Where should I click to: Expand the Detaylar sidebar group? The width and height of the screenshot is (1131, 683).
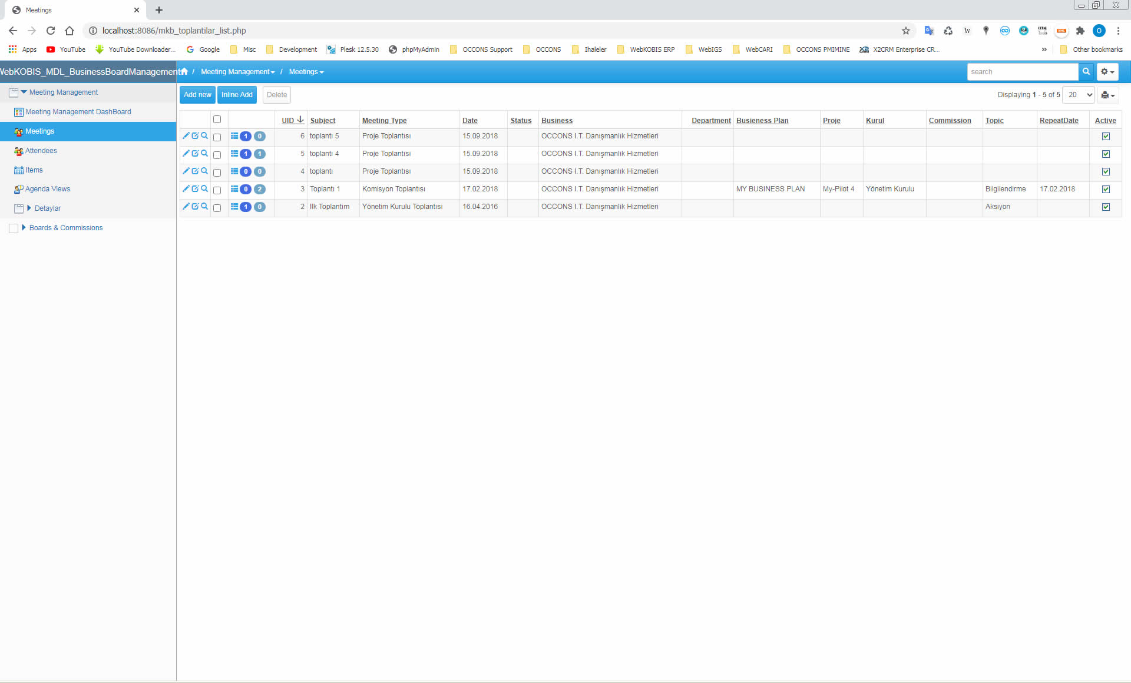[29, 208]
